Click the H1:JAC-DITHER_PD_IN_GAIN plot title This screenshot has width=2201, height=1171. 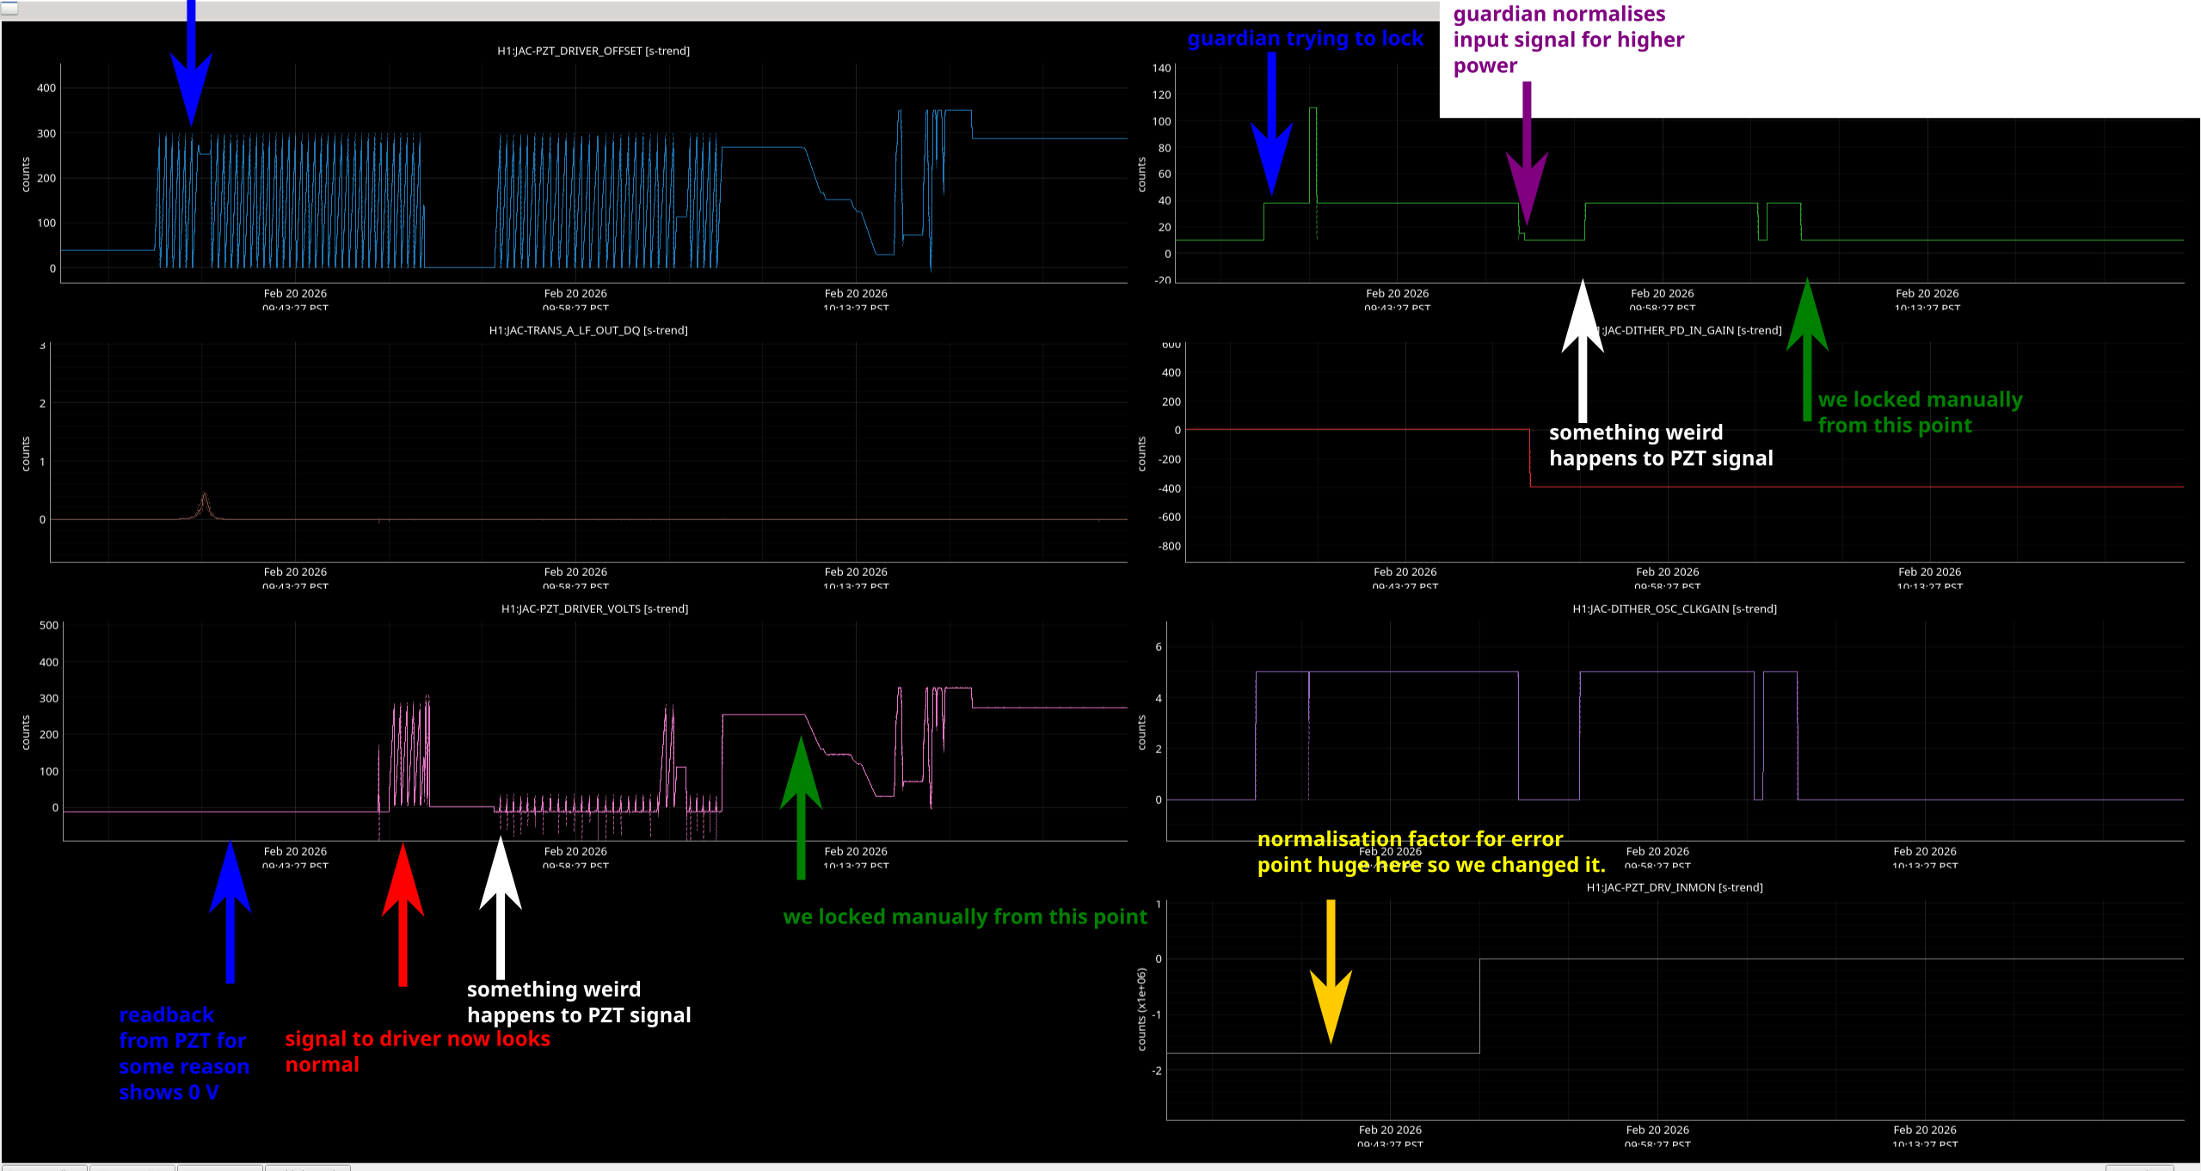coord(1690,330)
